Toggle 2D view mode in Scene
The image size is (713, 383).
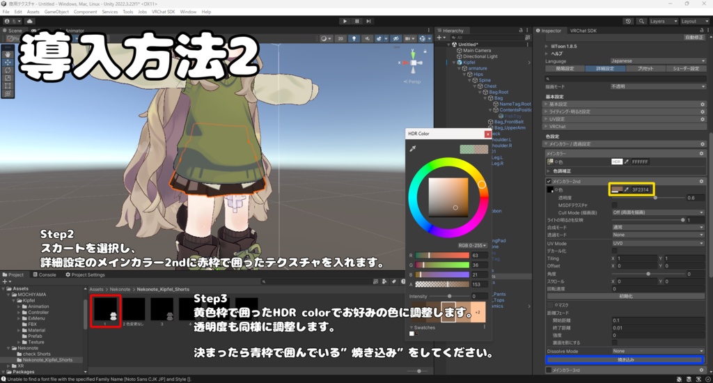[x=340, y=39]
